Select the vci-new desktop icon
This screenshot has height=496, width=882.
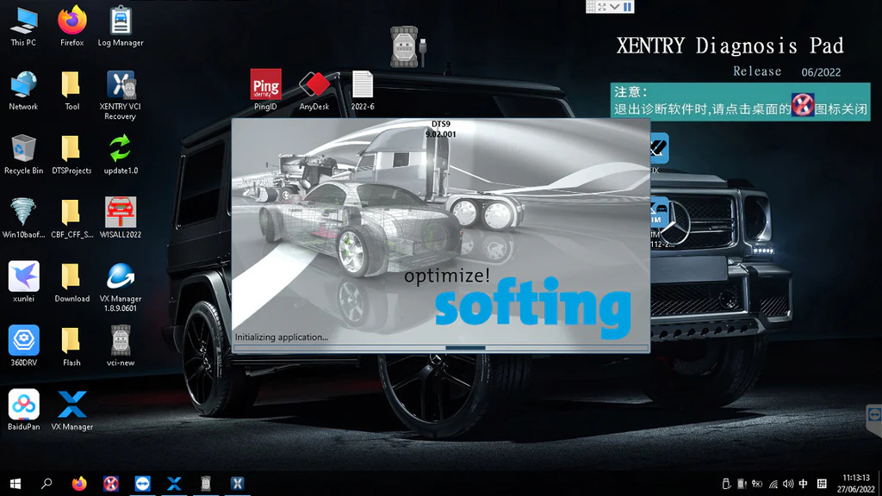121,346
